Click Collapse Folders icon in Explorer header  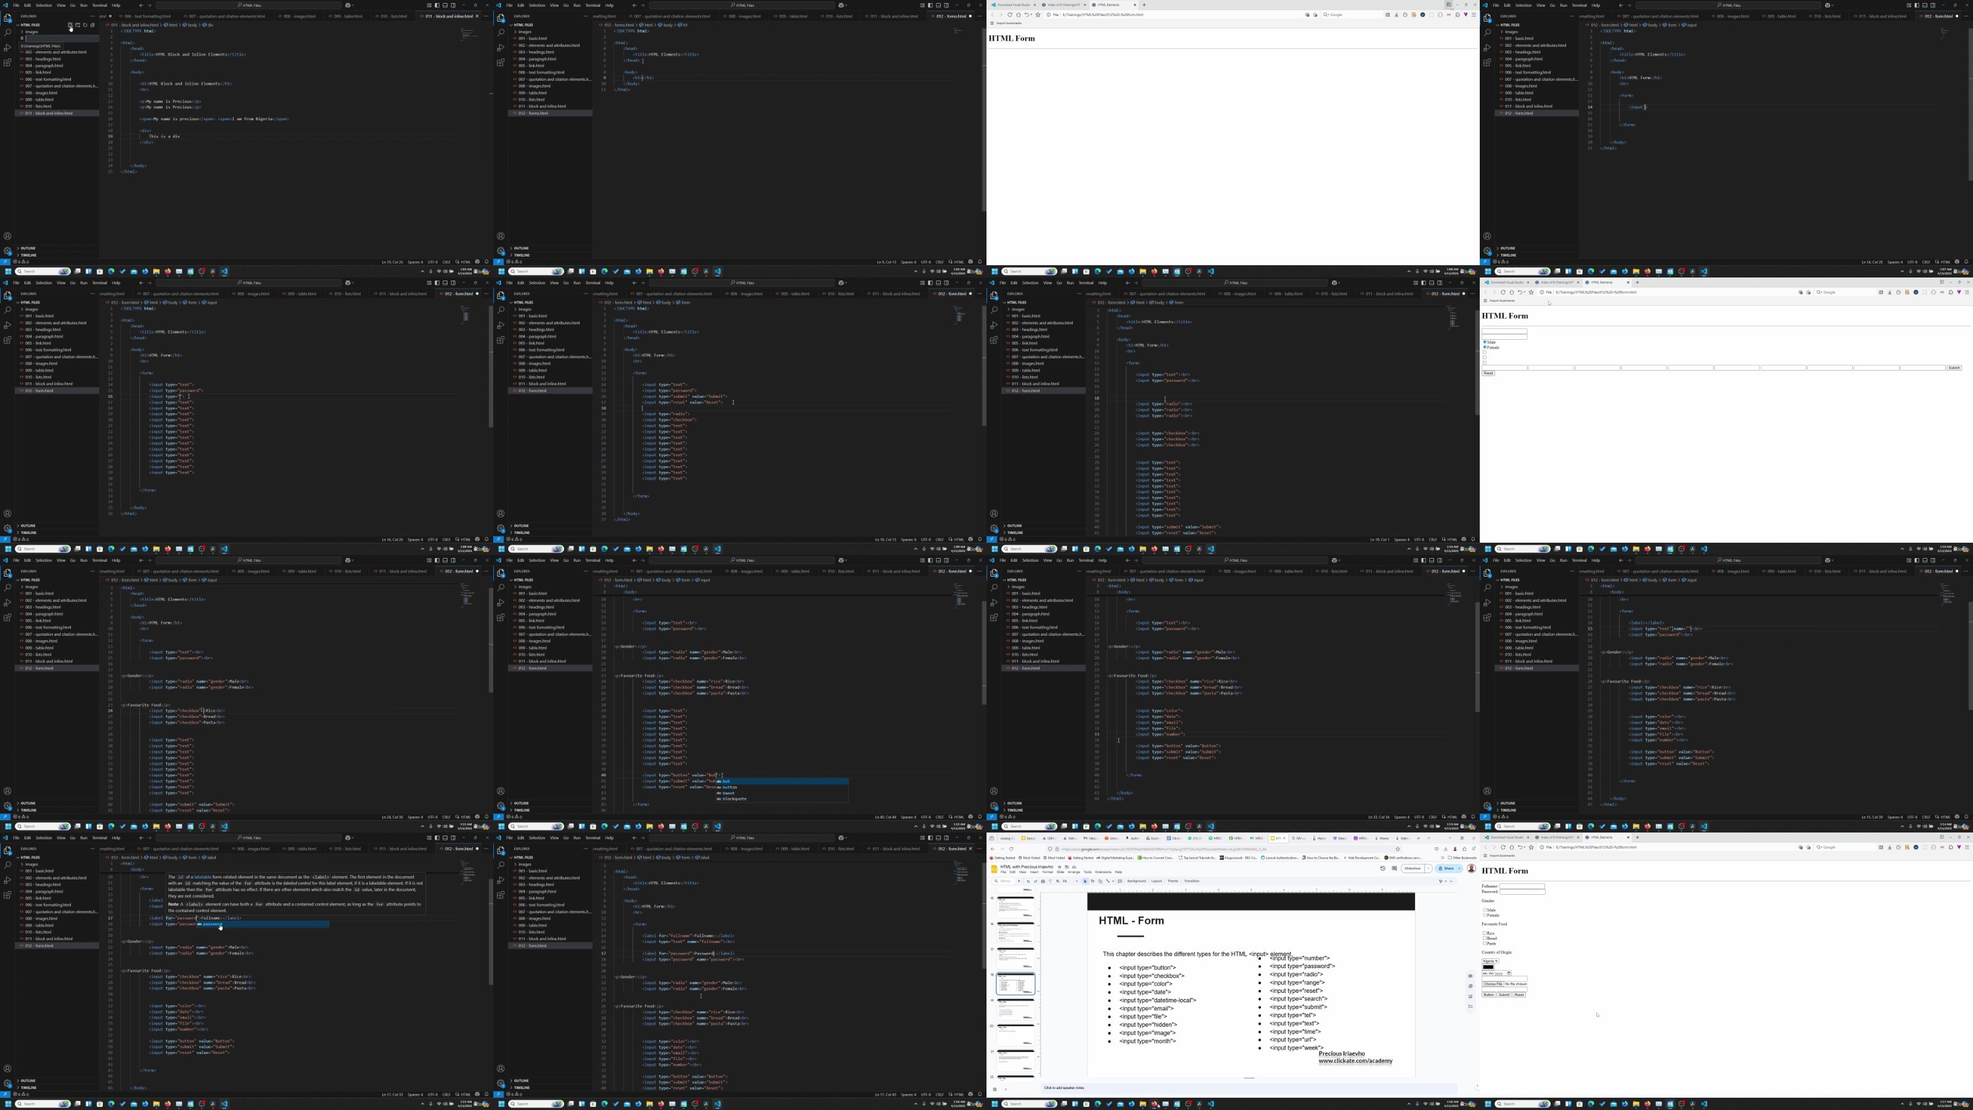point(92,25)
